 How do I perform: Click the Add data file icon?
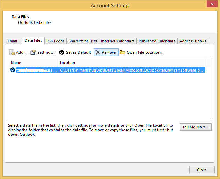(x=12, y=52)
